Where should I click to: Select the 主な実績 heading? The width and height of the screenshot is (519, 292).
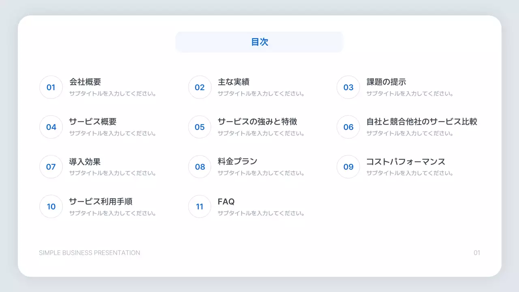(234, 82)
